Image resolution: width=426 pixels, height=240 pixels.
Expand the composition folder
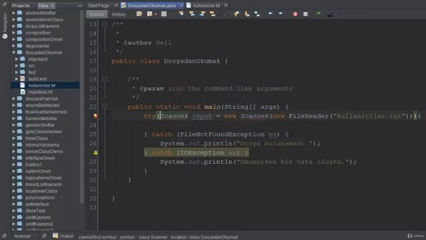pos(13,33)
